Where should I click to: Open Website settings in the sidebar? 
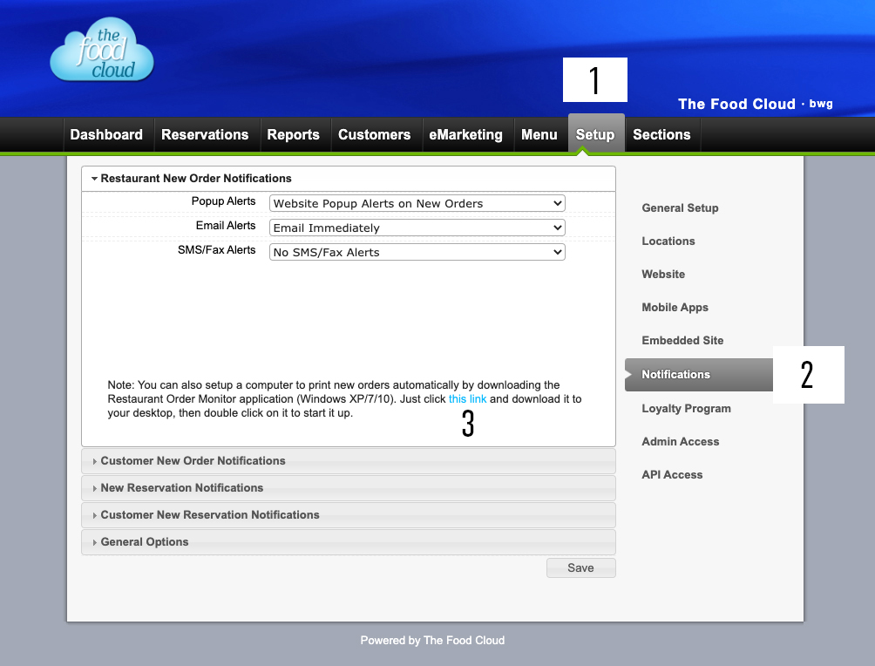(x=663, y=274)
